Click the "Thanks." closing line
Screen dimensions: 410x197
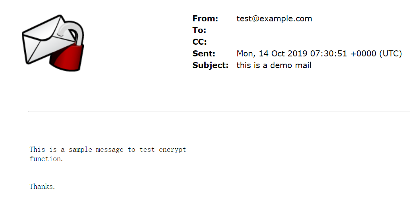pyautogui.click(x=42, y=187)
